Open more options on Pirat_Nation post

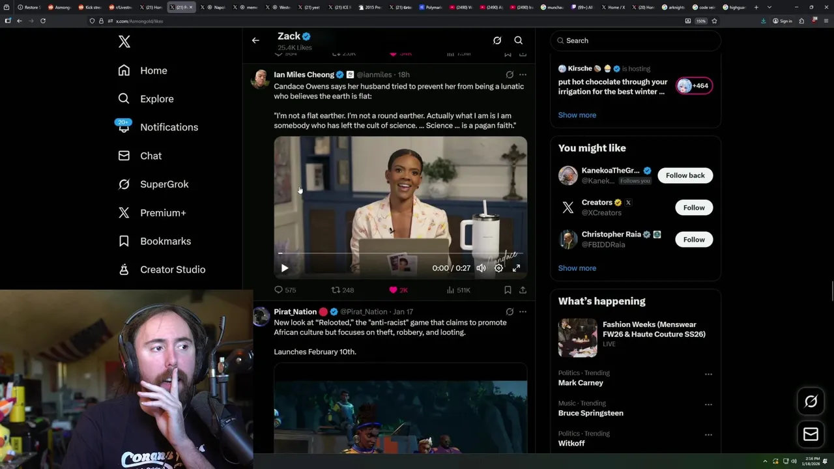click(523, 312)
